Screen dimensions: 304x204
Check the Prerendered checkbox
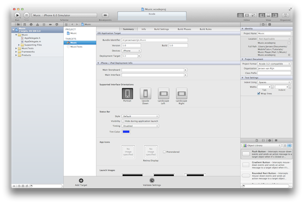[x=164, y=152]
